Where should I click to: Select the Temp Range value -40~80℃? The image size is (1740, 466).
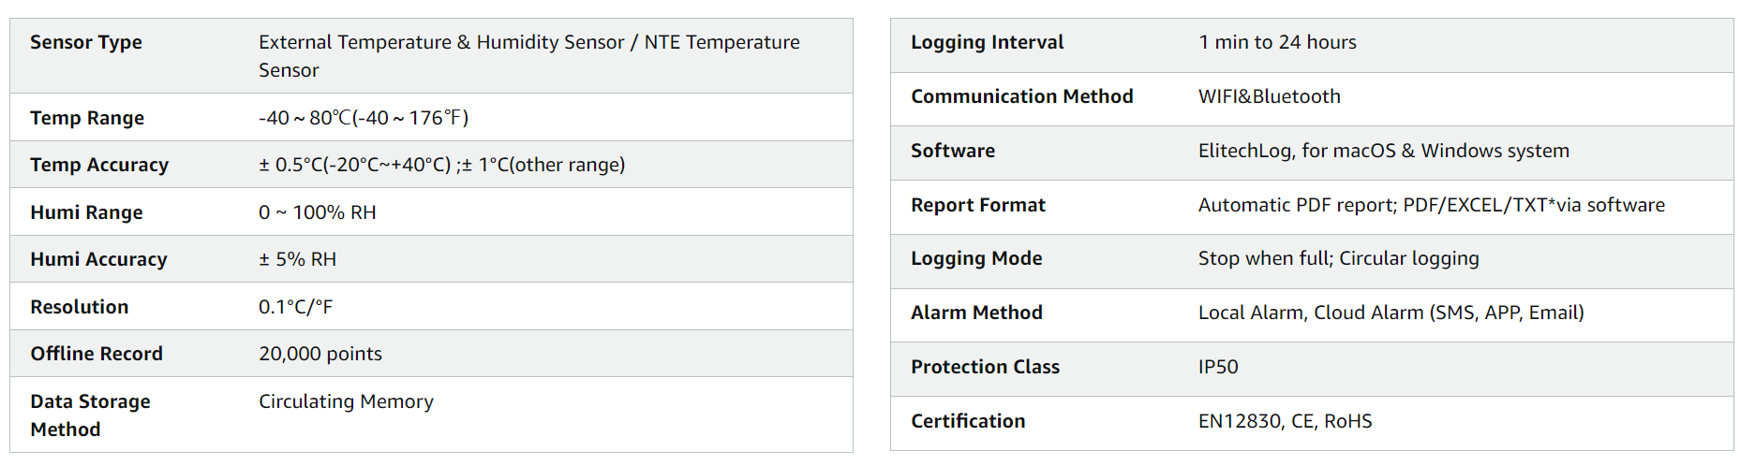coord(364,118)
